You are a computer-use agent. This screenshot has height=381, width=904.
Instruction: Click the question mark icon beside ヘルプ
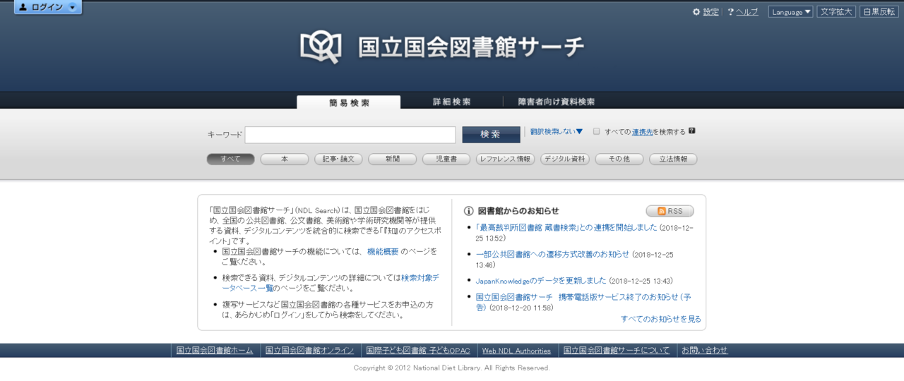point(730,12)
